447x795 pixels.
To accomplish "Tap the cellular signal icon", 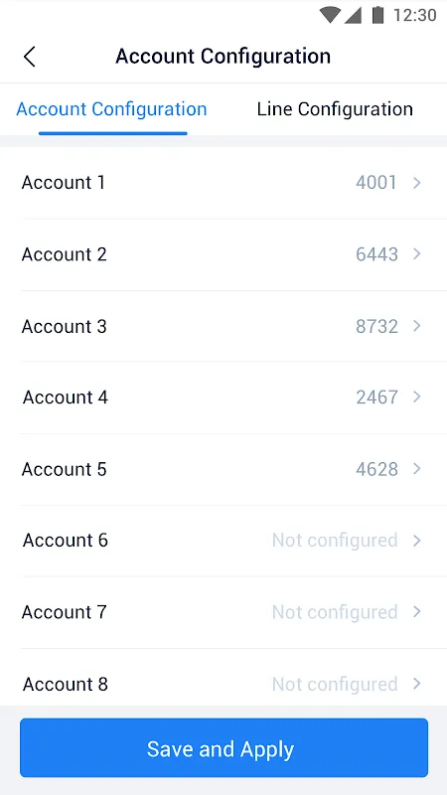I will (353, 15).
